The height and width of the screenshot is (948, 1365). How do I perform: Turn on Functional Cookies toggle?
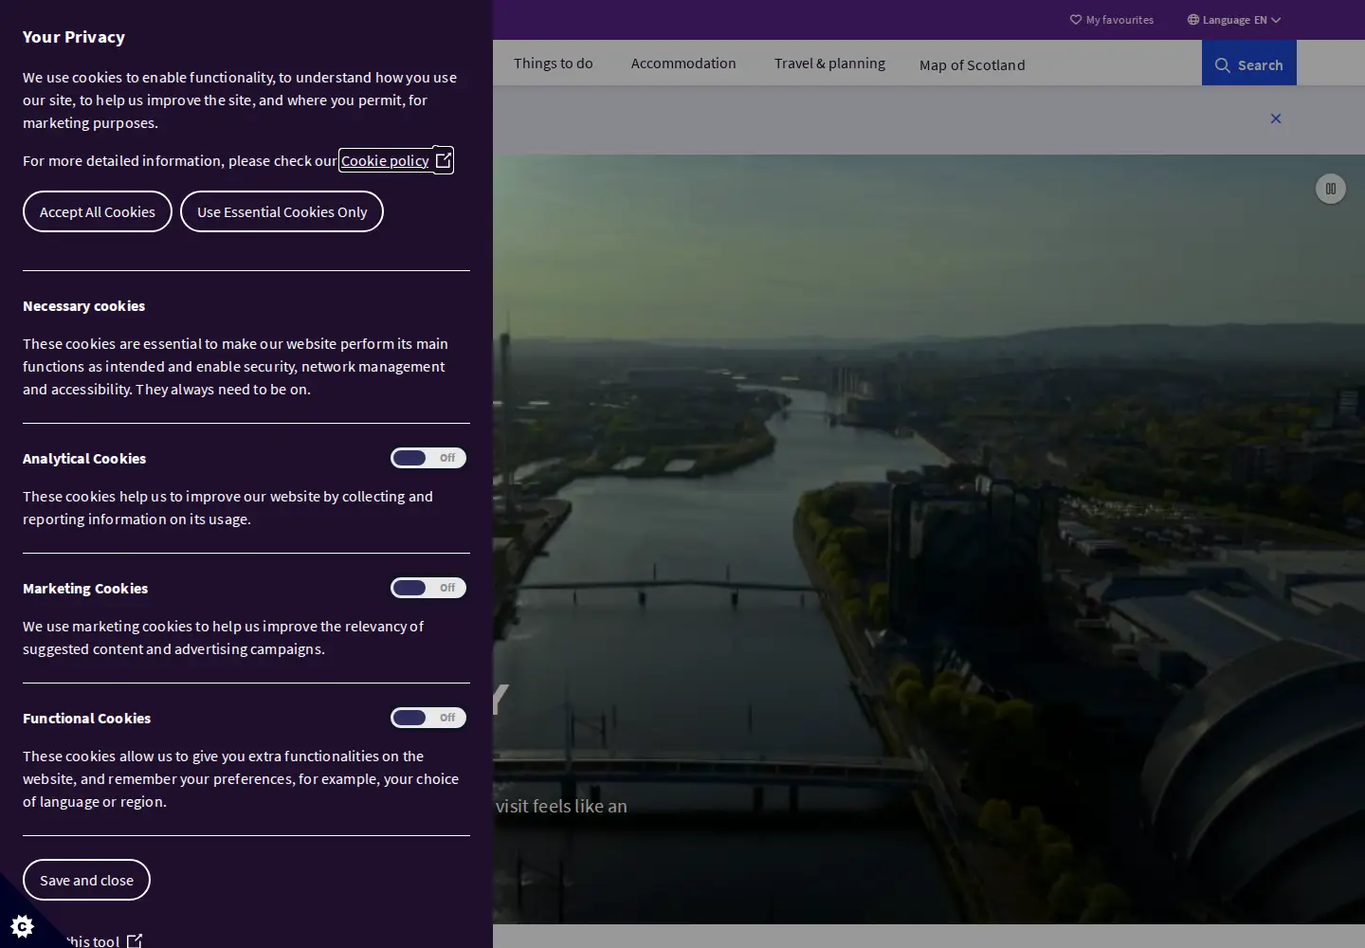click(x=428, y=718)
